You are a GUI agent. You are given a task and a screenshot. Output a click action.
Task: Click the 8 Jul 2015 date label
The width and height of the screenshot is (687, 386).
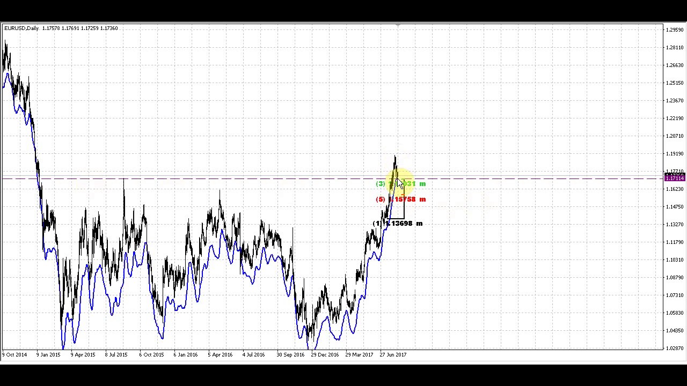click(116, 355)
